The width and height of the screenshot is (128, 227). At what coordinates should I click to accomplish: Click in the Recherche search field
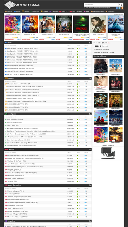click(101, 5)
